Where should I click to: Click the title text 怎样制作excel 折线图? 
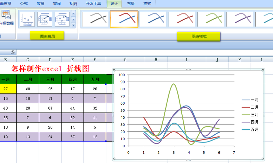[50, 68]
